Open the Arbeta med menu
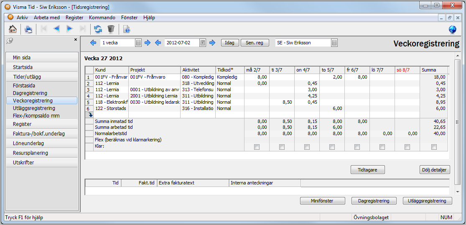 point(47,18)
